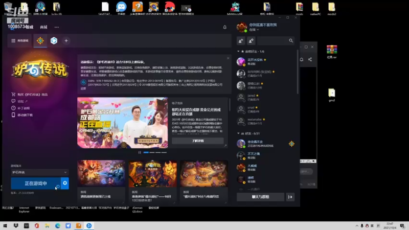Viewport: 409px width, 230px height.
Task: Select the third carousel slide indicator
Action: 158,152
